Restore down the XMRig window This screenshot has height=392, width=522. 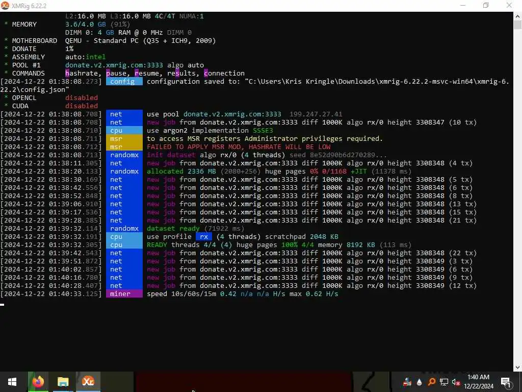coord(486,5)
